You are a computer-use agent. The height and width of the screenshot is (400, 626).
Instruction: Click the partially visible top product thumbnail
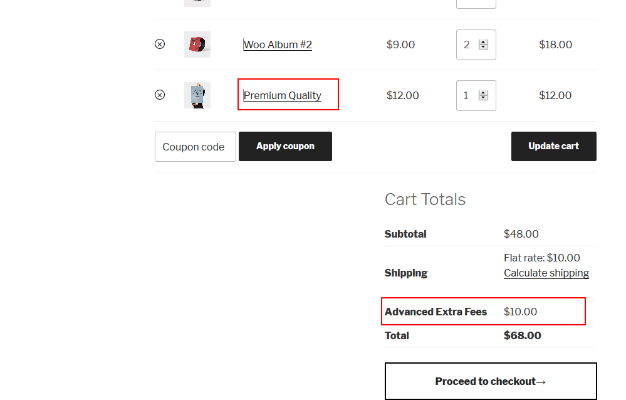click(197, 3)
